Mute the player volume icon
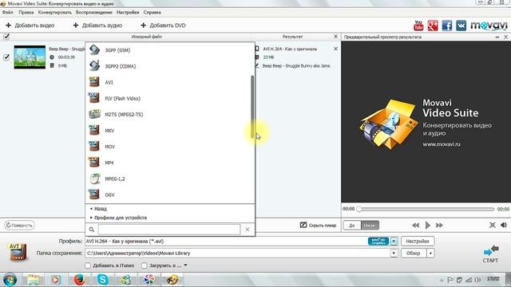511x287 pixels. tap(504, 225)
